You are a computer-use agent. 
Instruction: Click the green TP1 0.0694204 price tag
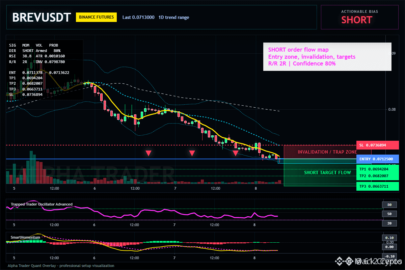click(x=378, y=169)
